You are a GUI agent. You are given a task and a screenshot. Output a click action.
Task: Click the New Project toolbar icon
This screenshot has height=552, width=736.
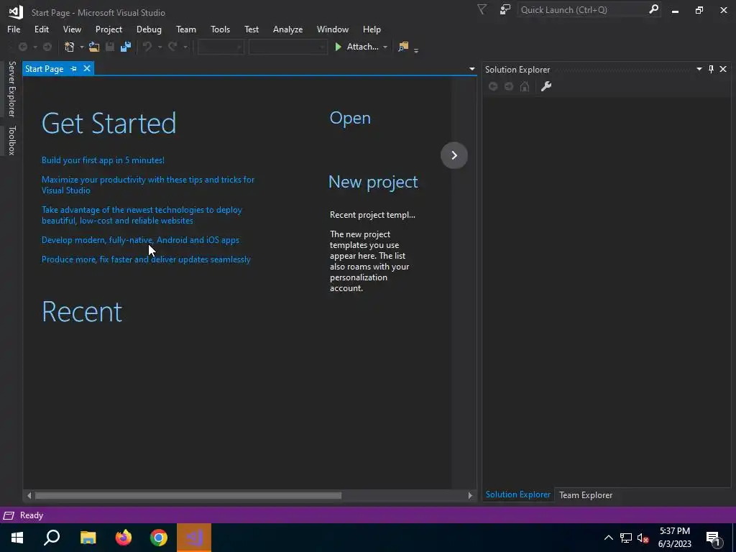(70, 47)
